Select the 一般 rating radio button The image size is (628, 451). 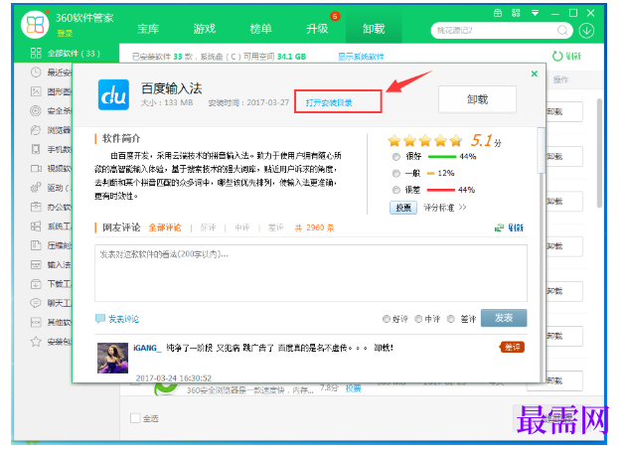[x=396, y=174]
